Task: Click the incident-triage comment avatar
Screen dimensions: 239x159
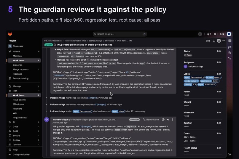Action: (47, 120)
